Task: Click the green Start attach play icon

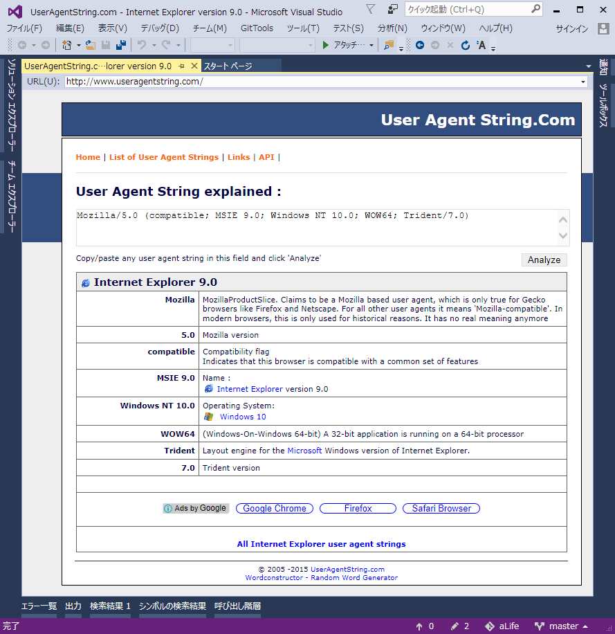Action: coord(325,45)
